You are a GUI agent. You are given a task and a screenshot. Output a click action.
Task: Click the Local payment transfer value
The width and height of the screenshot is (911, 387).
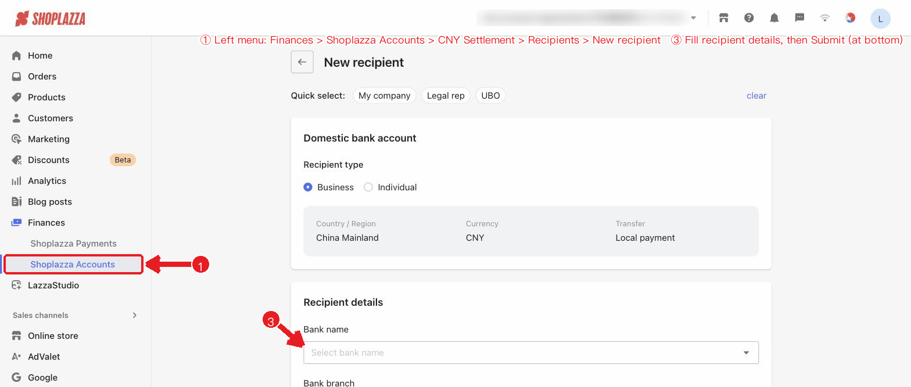click(645, 238)
